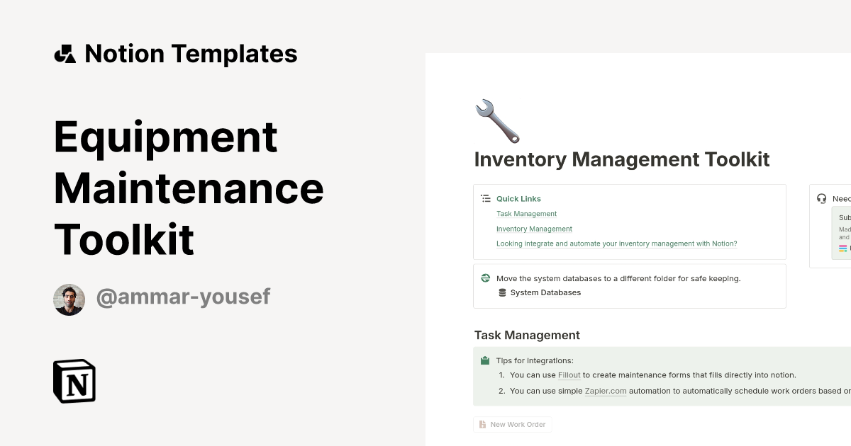
Task: Click the headphones icon on the right card
Action: coord(821,198)
